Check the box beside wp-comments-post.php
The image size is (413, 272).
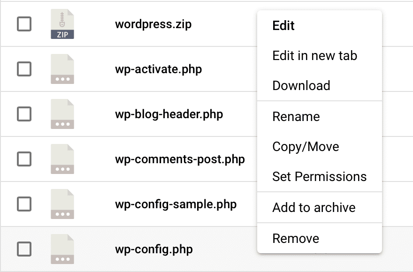coord(24,159)
